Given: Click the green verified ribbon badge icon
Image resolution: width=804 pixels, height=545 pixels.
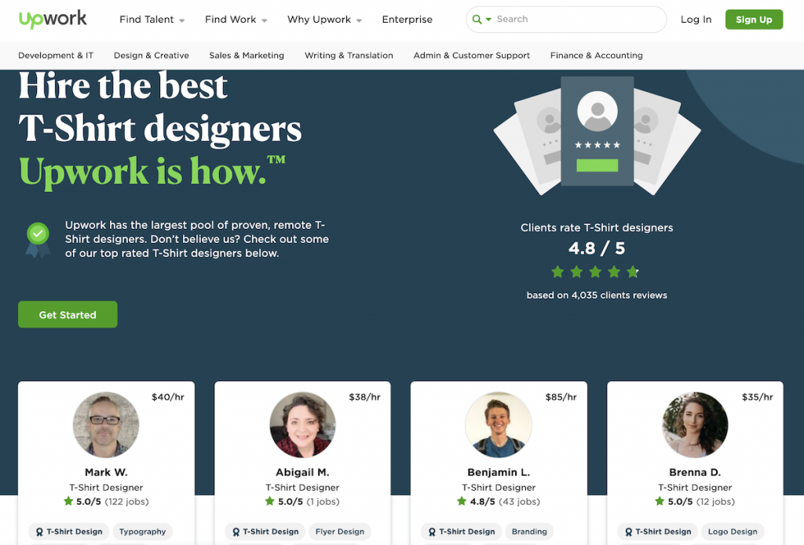Looking at the screenshot, I should click(x=37, y=238).
